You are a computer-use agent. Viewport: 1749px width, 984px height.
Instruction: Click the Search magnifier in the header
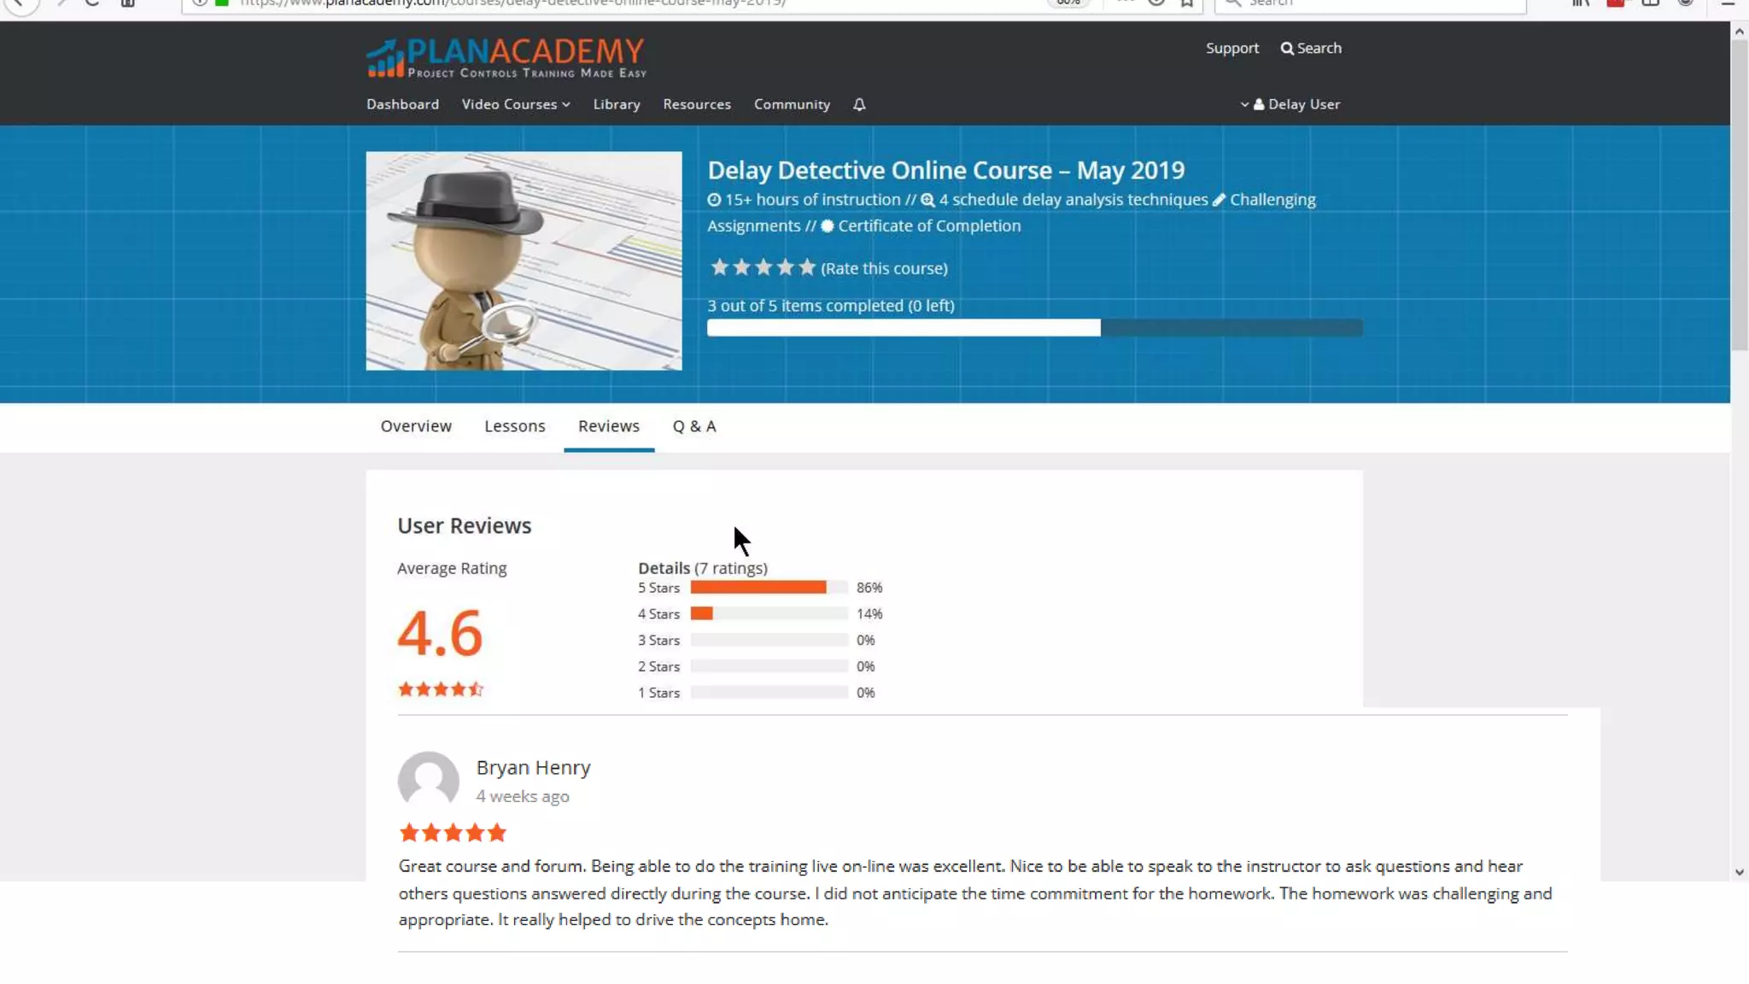click(x=1287, y=49)
